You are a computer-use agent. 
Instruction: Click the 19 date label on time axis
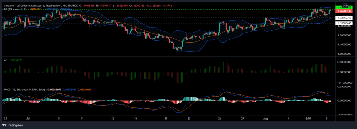(x=166, y=119)
